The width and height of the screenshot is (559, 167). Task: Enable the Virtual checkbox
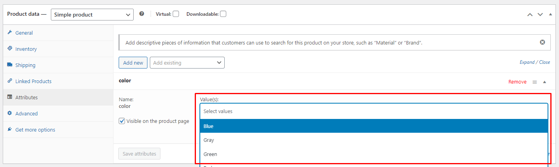(176, 14)
